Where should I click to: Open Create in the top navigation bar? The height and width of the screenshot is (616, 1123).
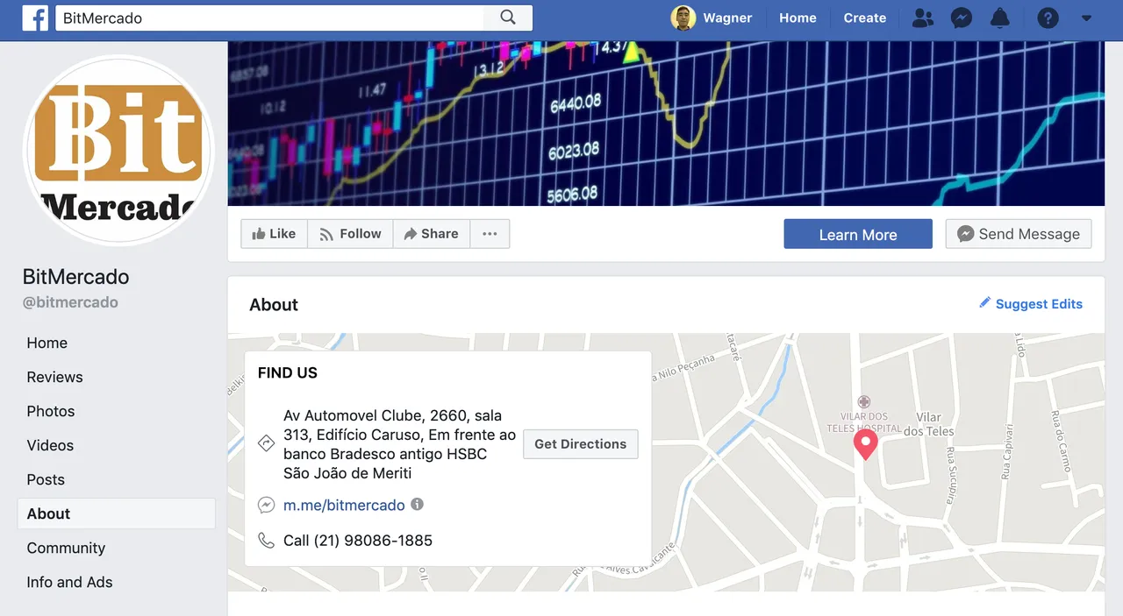point(865,18)
